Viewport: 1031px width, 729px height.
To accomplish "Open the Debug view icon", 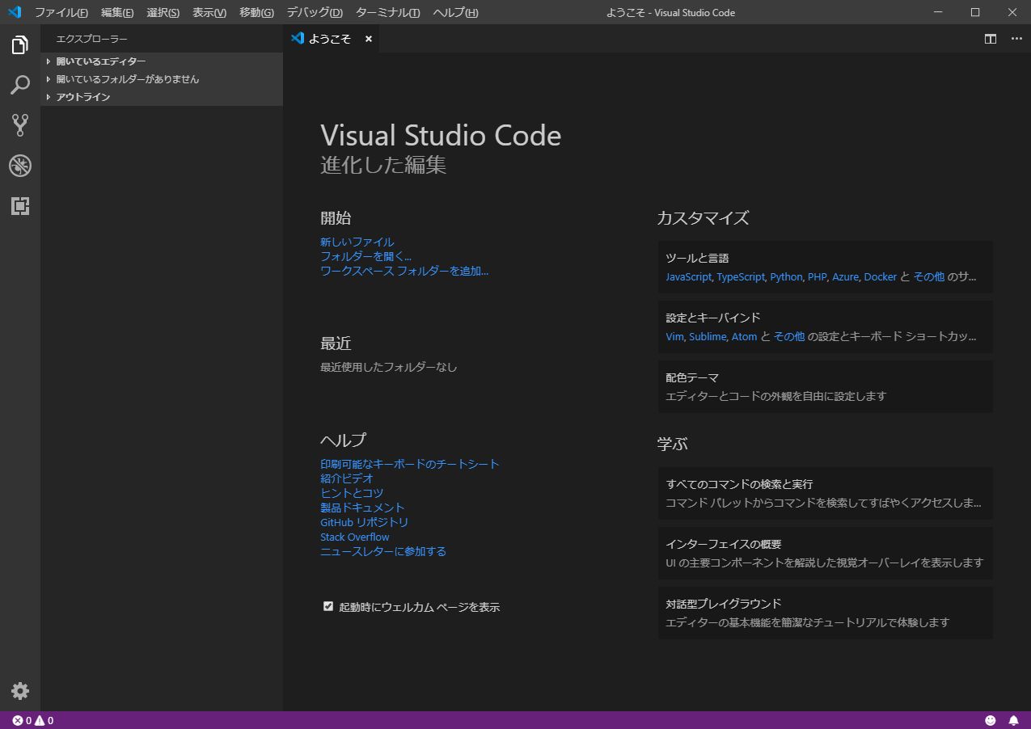I will coord(20,166).
